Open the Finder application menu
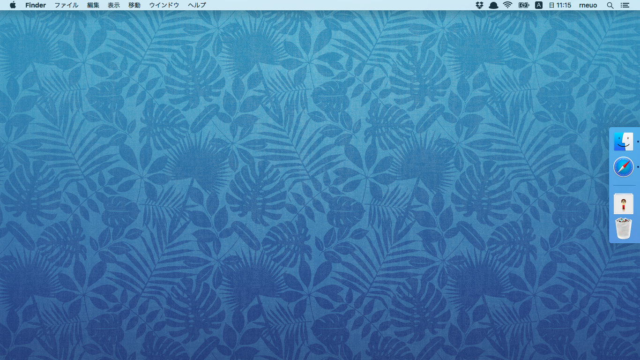 pos(36,5)
